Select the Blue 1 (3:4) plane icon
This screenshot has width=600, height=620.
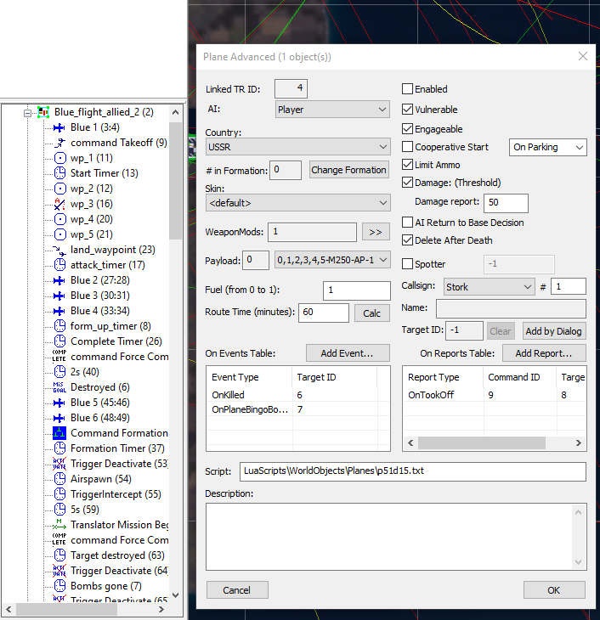click(59, 127)
